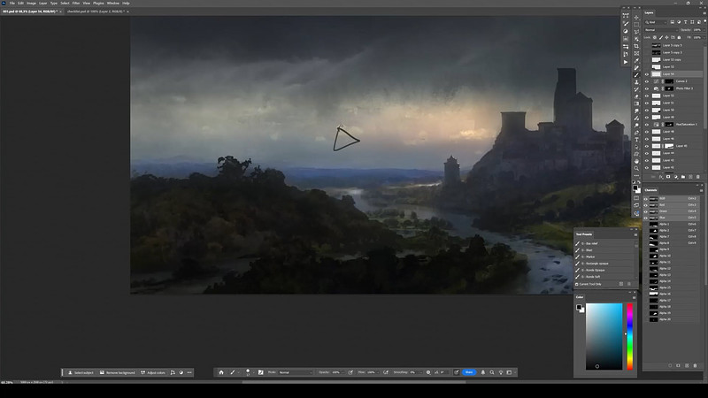Screen dimensions: 708x398
Task: Hide the Hue/Saturation 1 layer
Action: pyautogui.click(x=647, y=125)
